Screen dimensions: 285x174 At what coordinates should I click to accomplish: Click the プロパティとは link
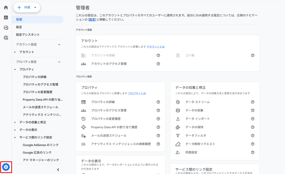[137, 93]
